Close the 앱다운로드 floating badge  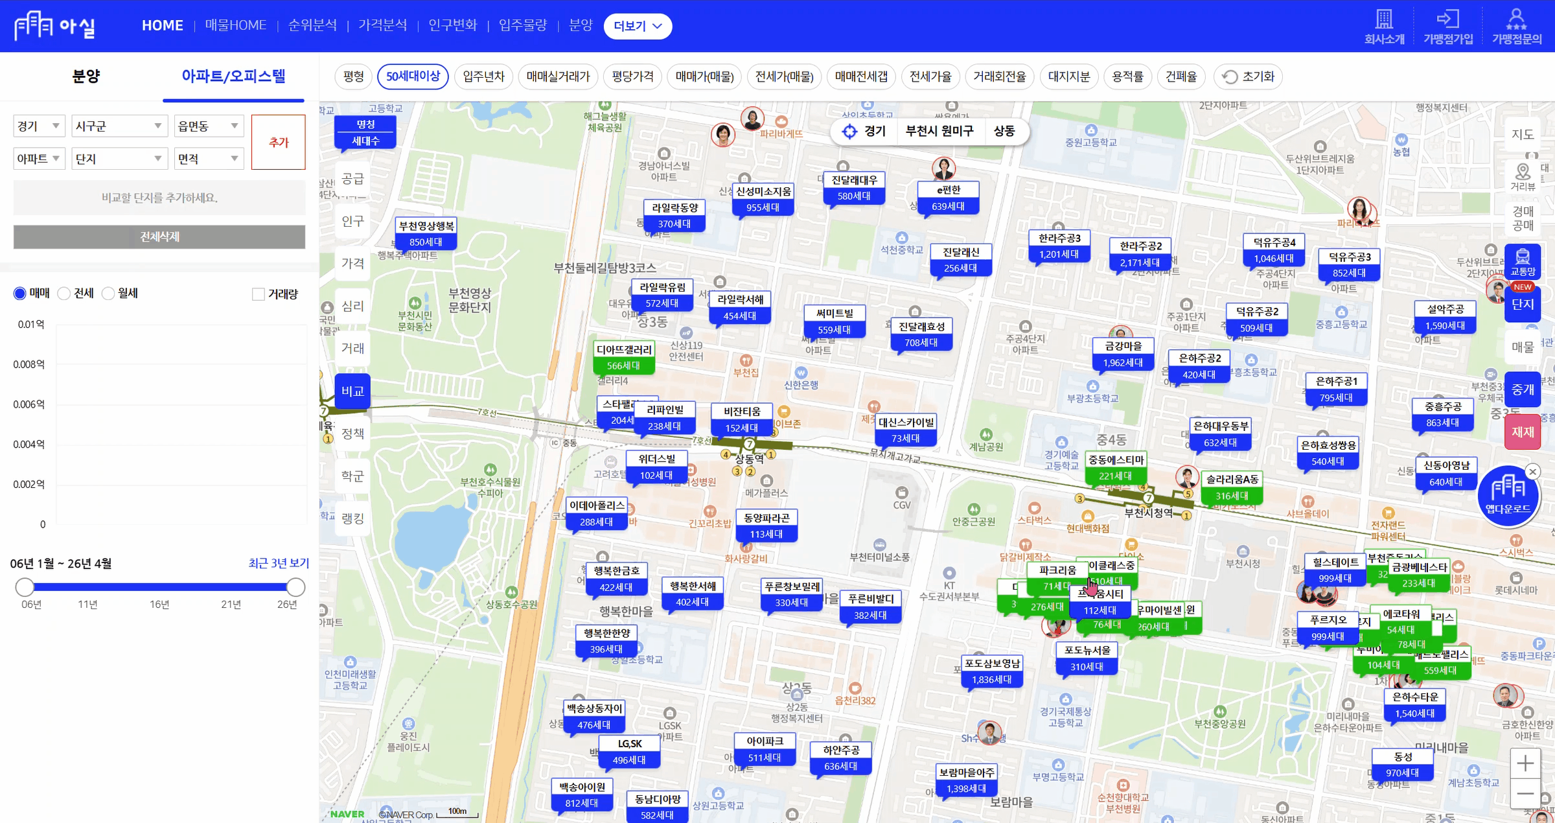coord(1532,472)
